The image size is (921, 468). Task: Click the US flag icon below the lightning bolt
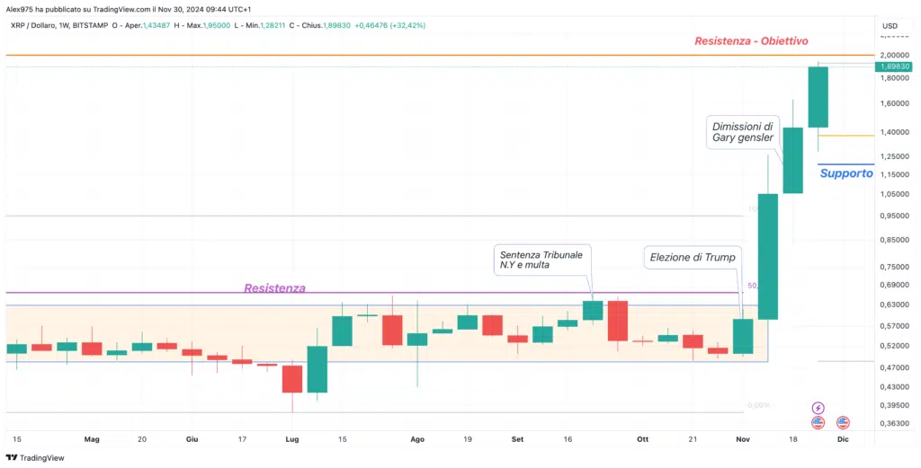818,422
